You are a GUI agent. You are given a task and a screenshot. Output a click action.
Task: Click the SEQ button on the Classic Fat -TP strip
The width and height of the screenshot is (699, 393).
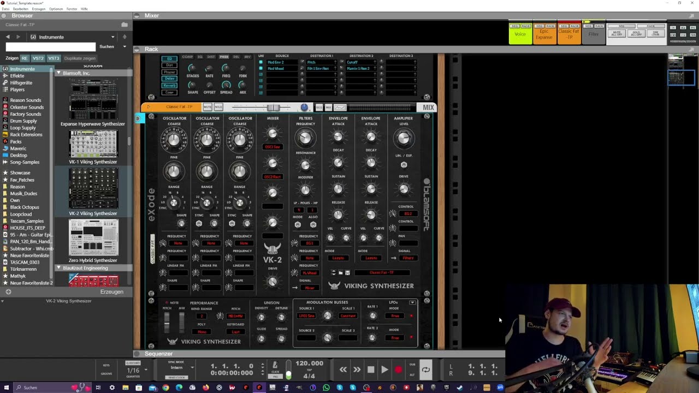(x=319, y=107)
